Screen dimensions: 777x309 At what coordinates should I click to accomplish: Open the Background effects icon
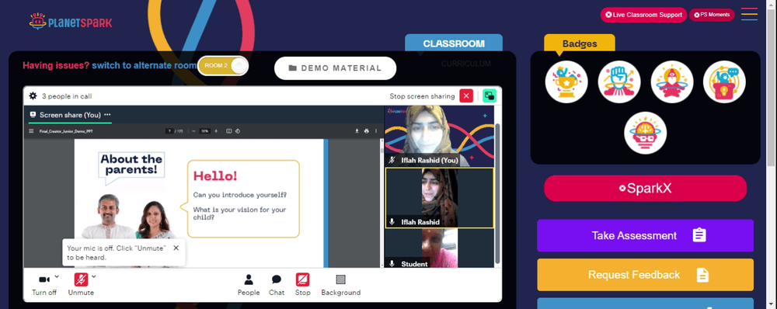[x=341, y=279]
